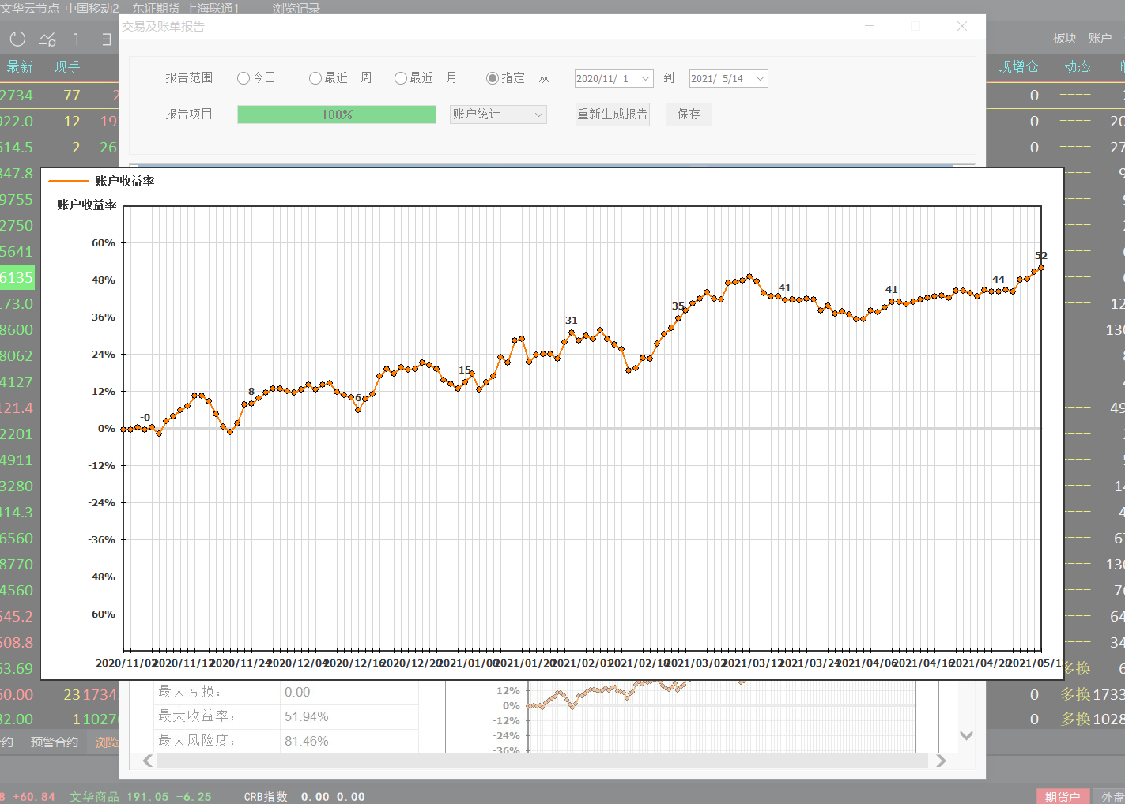This screenshot has width=1125, height=804.
Task: Click the 保存 button
Action: (x=688, y=115)
